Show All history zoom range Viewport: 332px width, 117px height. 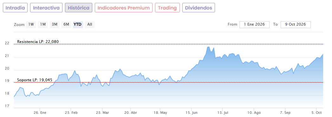coord(89,24)
